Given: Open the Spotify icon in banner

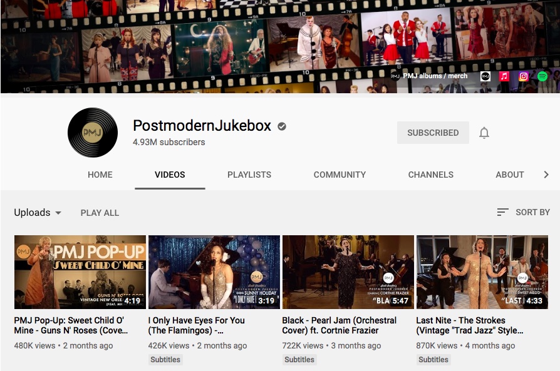Looking at the screenshot, I should 542,76.
